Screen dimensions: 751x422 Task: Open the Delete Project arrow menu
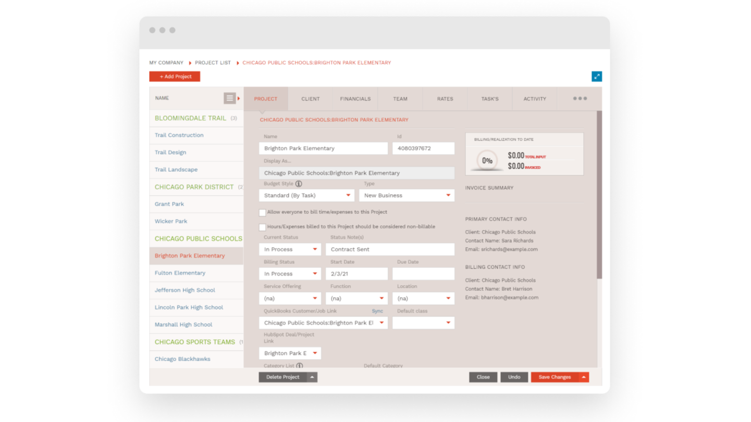312,377
